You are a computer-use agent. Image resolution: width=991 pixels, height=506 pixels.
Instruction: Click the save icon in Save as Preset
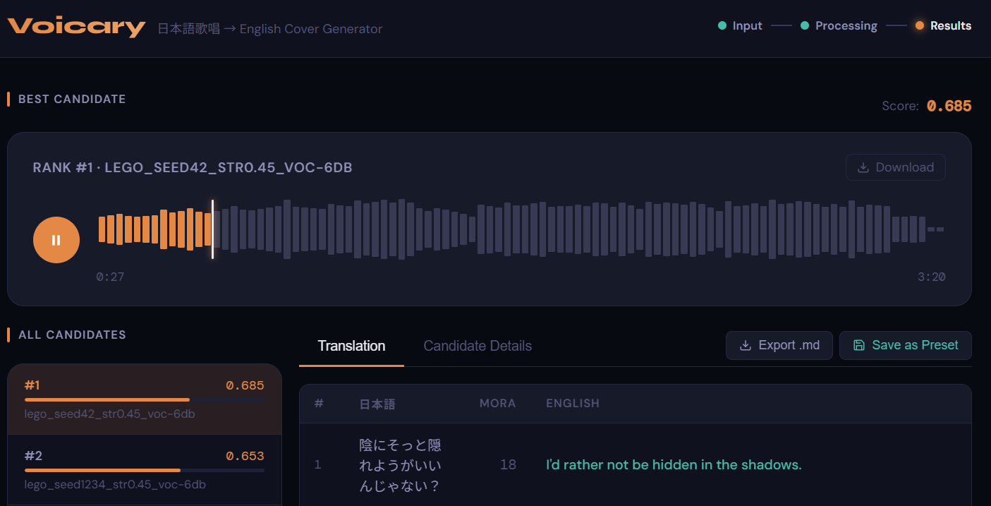tap(858, 345)
